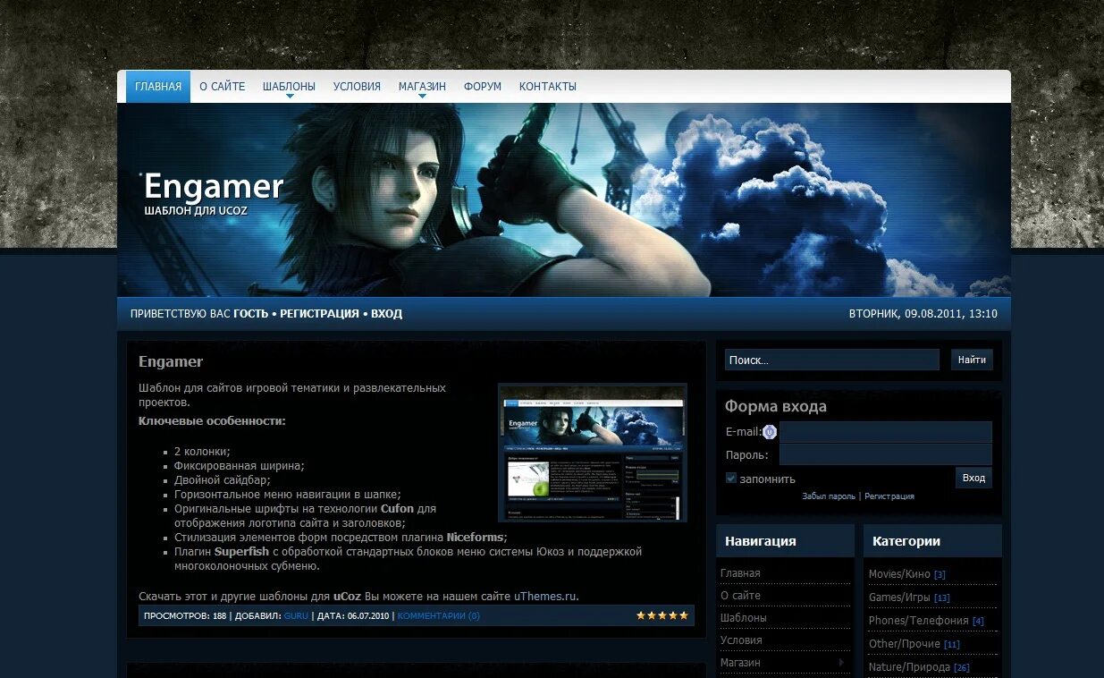Click the Категории block heading
This screenshot has height=678, width=1104.
click(906, 541)
